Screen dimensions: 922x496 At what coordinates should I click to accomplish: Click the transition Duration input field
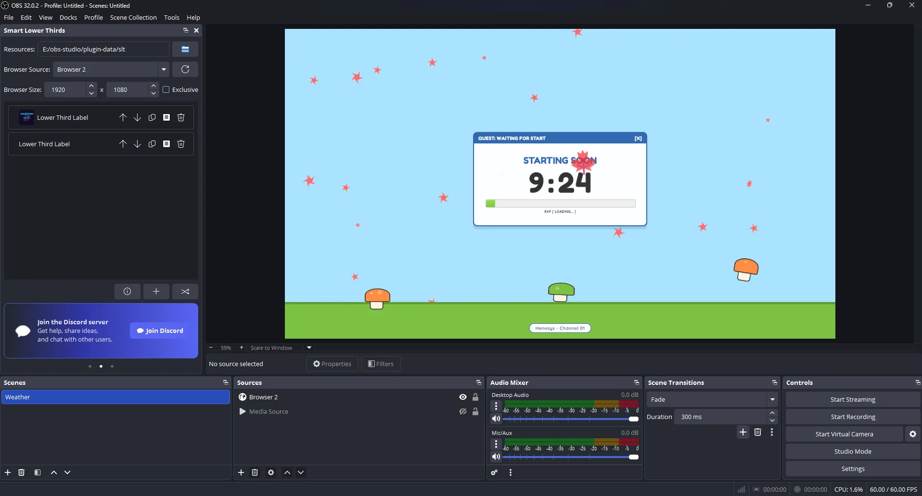(719, 417)
